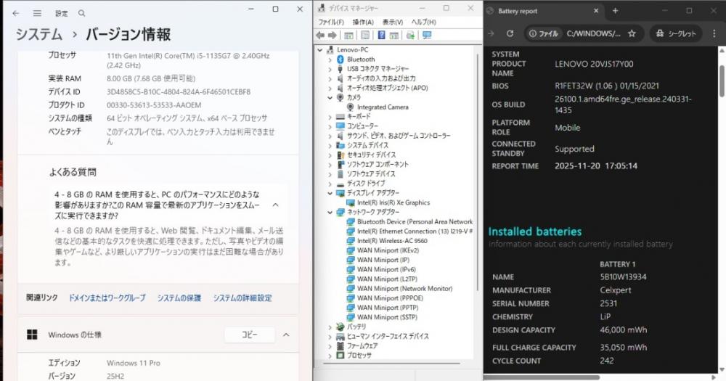Screen dimensions: 726x381
Task: Select Bluetooth Device (Personal Area Network)
Action: click(415, 222)
